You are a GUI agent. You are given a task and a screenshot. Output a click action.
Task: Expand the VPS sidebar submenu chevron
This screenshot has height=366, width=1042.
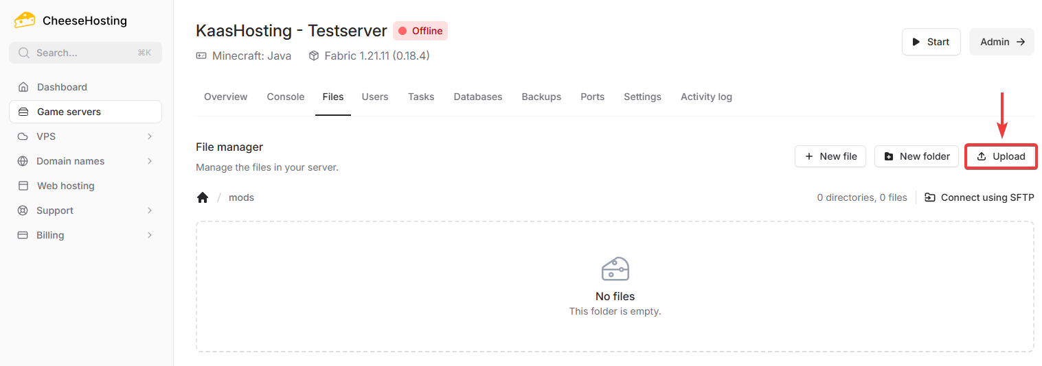pos(150,136)
